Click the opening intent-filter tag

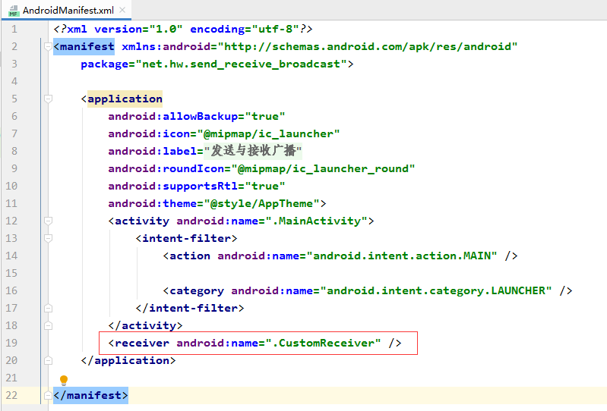[x=186, y=238]
